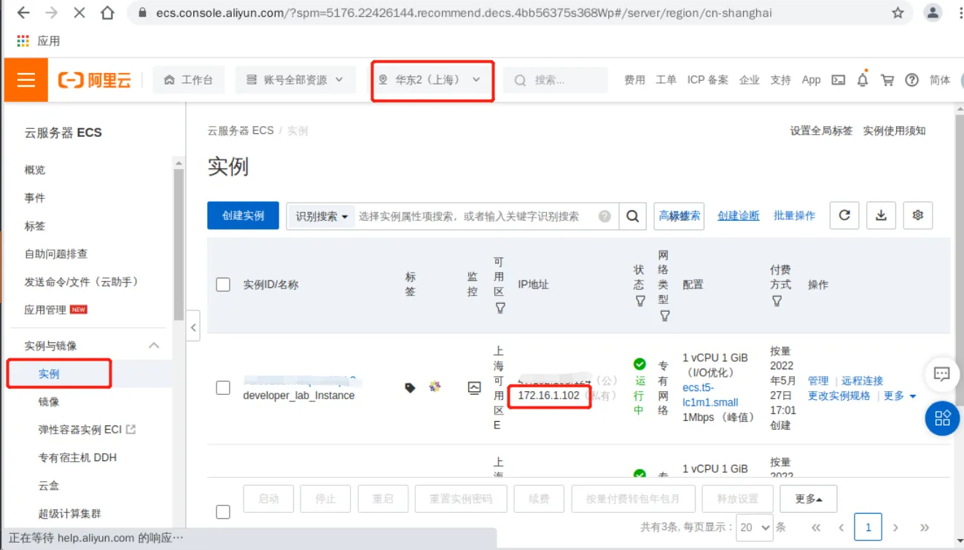Go back in the browser
964x550 pixels.
point(23,12)
